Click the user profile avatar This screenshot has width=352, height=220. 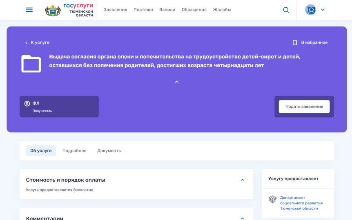(311, 10)
